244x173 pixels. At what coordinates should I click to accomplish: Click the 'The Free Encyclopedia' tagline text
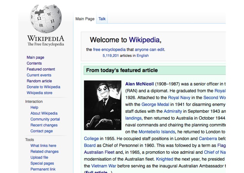tap(46, 44)
